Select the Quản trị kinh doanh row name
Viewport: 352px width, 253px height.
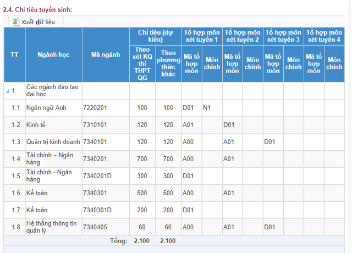pos(53,142)
